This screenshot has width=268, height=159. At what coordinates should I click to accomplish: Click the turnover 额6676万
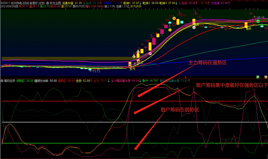[79, 6]
